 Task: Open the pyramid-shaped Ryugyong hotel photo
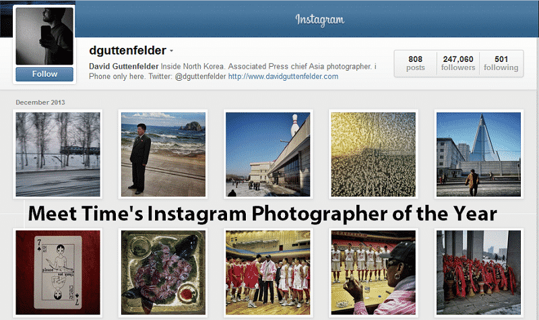tap(478, 154)
